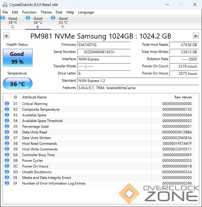This screenshot has height=207, width=202.
Task: Click status icon for Controller Busy Time
Action: click(x=7, y=155)
